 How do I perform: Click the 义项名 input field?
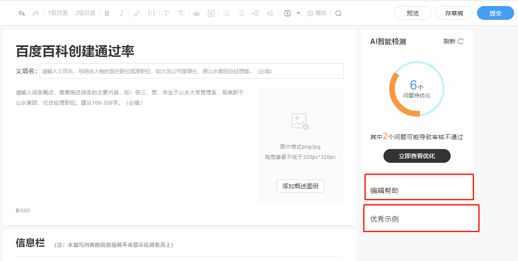pyautogui.click(x=192, y=71)
